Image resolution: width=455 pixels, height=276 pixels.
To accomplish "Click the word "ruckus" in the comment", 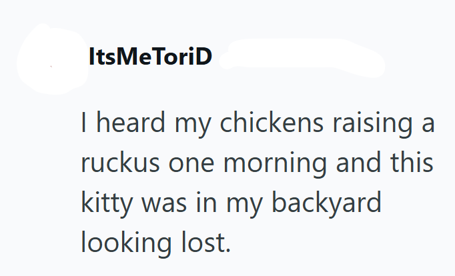I will point(122,163).
